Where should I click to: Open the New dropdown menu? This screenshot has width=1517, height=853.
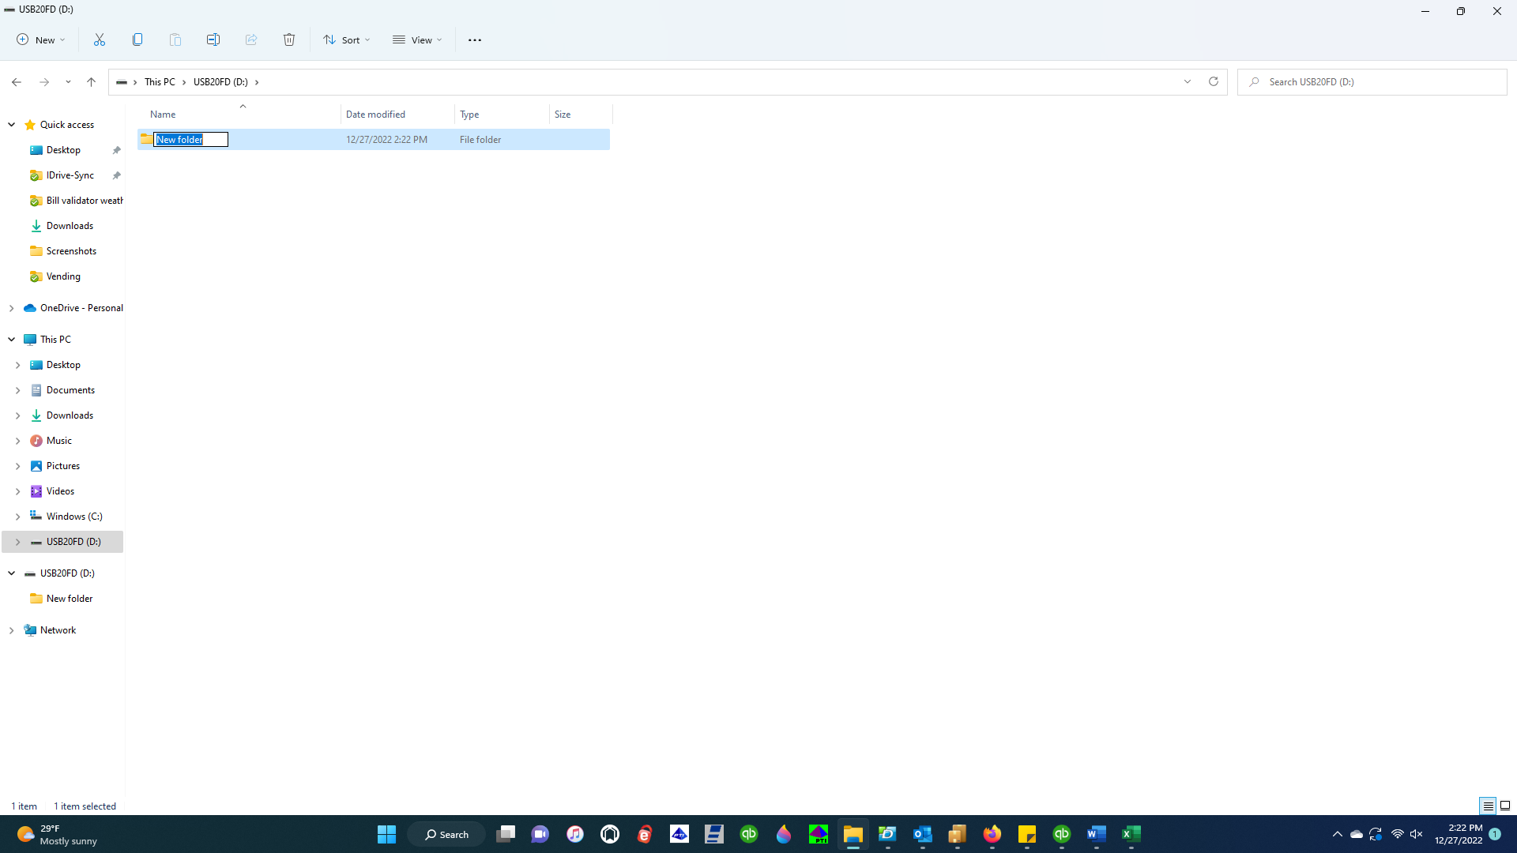click(x=41, y=39)
